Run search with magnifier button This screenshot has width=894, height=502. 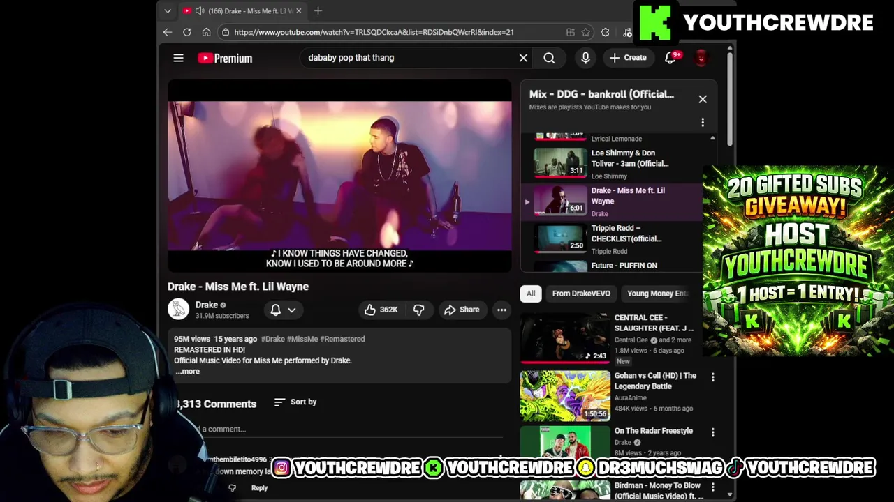click(x=549, y=58)
